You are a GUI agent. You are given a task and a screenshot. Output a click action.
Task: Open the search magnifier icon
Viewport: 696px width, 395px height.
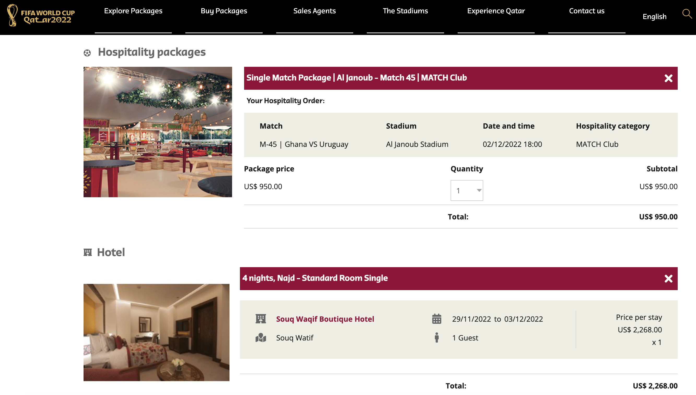(x=687, y=14)
